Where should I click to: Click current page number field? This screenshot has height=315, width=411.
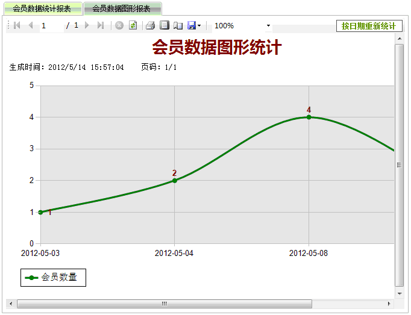[51, 26]
